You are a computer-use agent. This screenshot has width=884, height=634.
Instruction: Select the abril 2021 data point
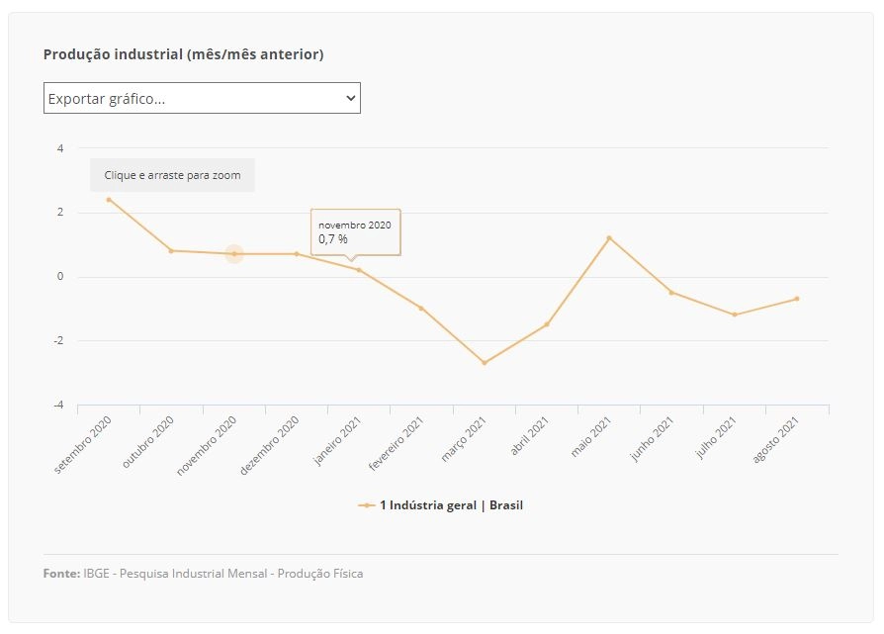[x=547, y=324]
